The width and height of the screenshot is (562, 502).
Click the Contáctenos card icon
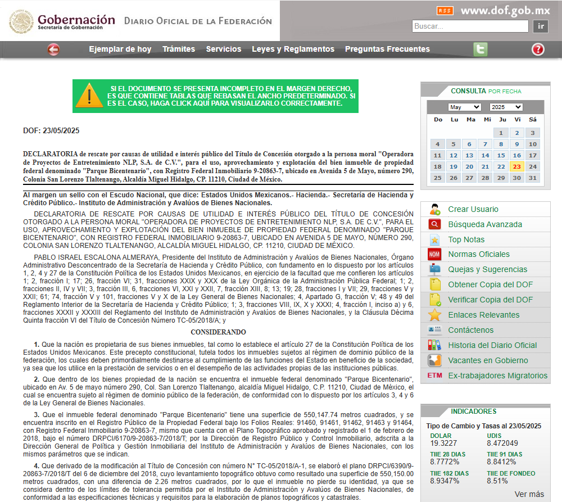point(435,330)
